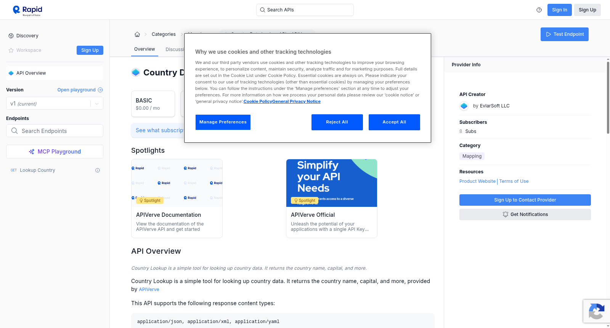Open the help question mark icon

coord(539,10)
